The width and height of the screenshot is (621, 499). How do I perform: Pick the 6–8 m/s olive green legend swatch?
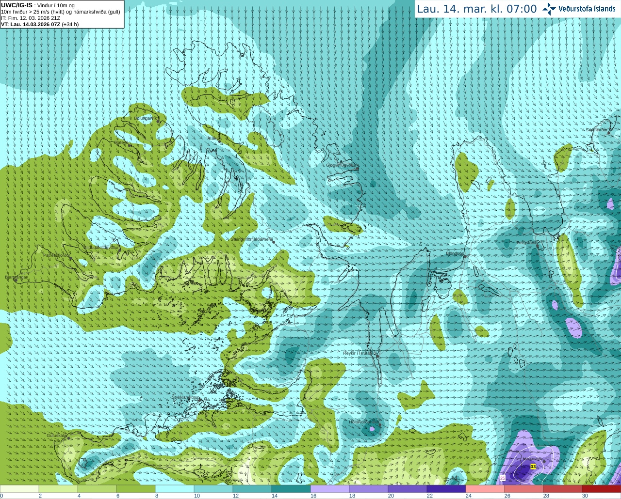[x=136, y=489]
